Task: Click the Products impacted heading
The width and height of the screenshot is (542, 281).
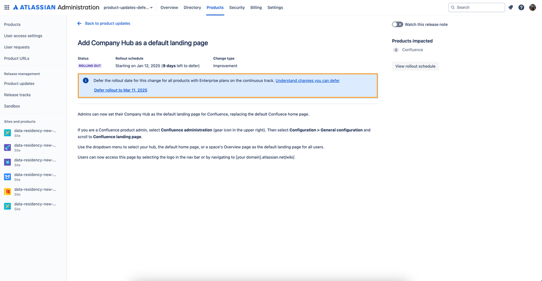Action: point(412,41)
